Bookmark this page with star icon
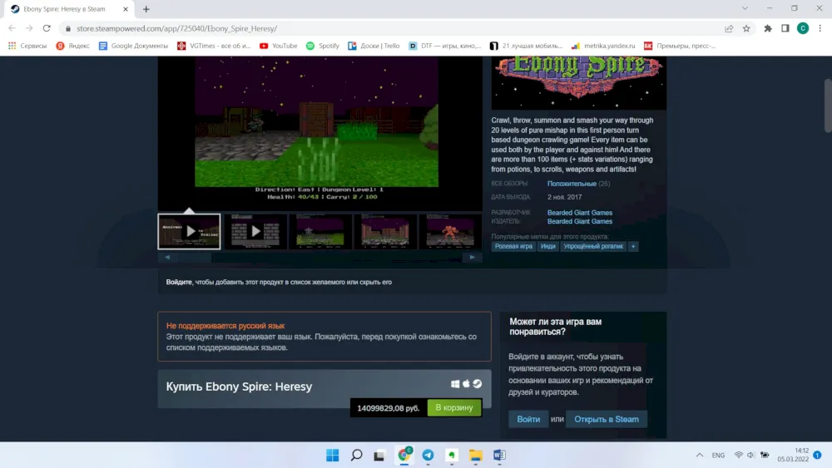832x468 pixels. tap(746, 28)
